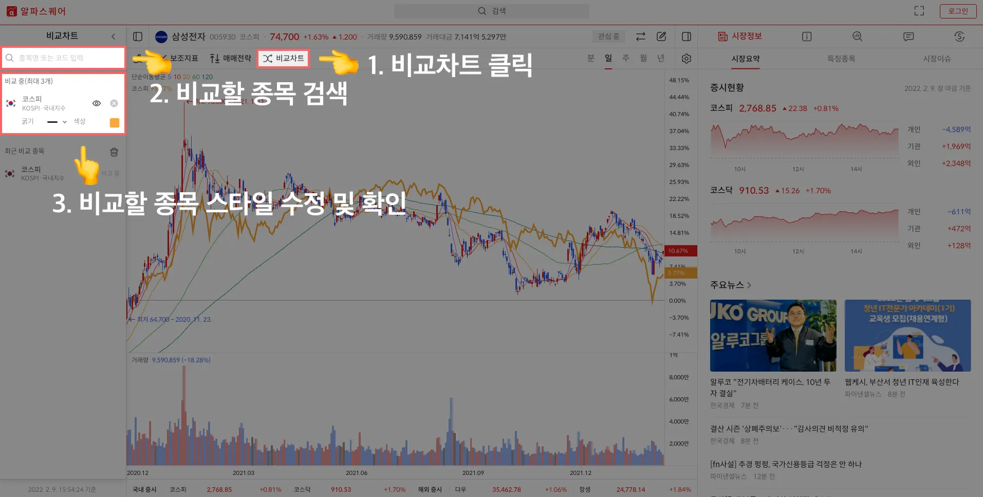Viewport: 983px width, 497px height.
Task: Click the 국내 증시 label in bottom bar
Action: pyautogui.click(x=144, y=490)
